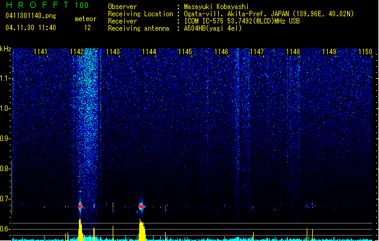This screenshot has height=241, width=379.
Task: Click the Receiving Location label
Action: click(x=140, y=14)
